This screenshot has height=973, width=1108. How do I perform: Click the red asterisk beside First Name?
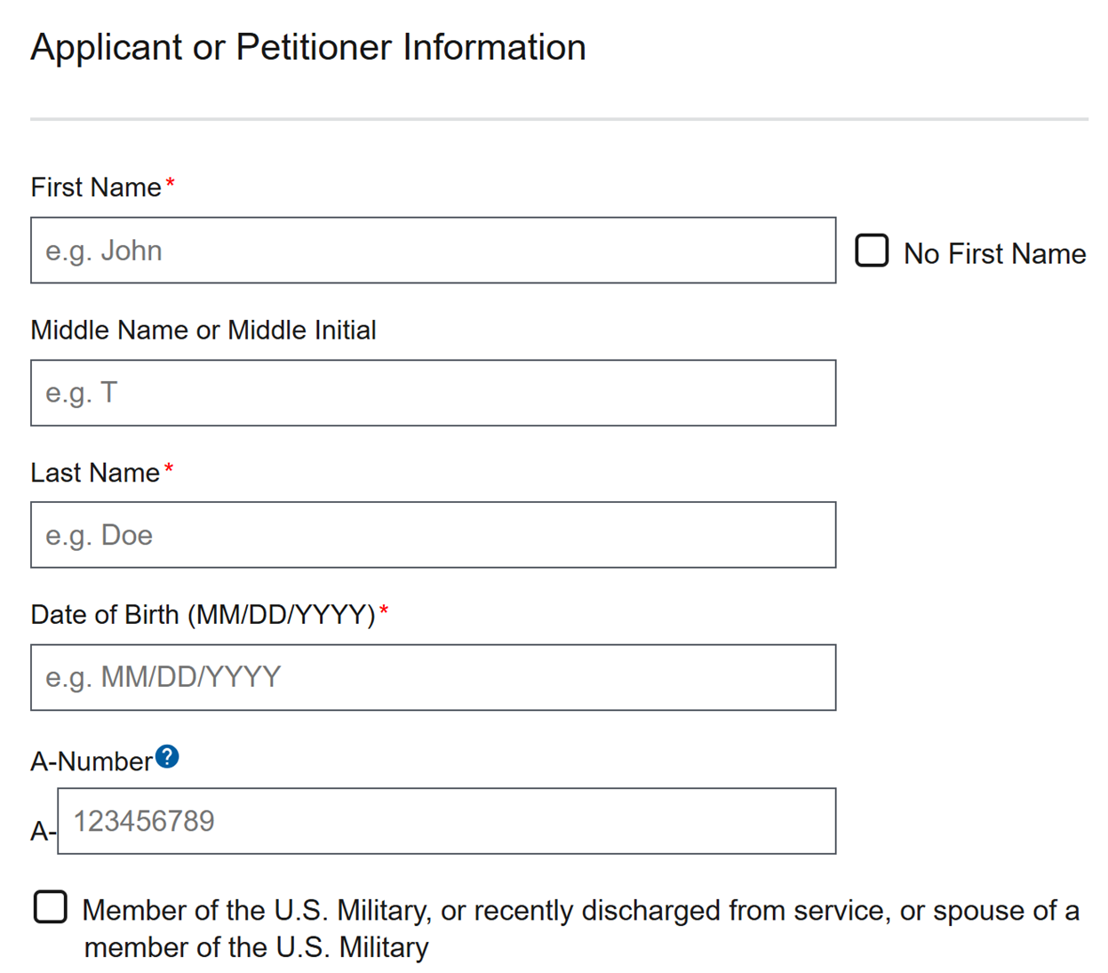tap(171, 184)
